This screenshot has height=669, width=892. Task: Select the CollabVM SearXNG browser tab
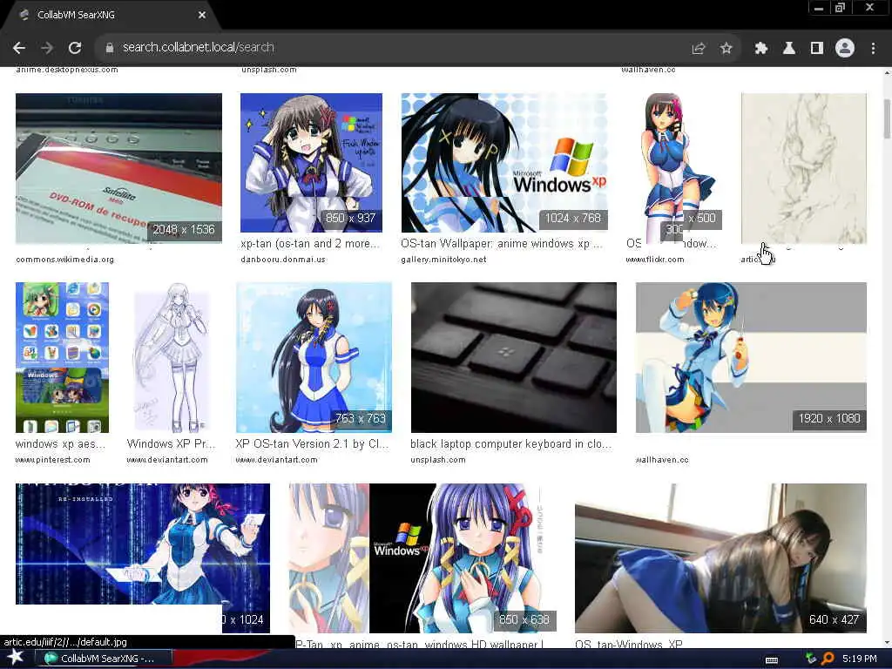(111, 15)
